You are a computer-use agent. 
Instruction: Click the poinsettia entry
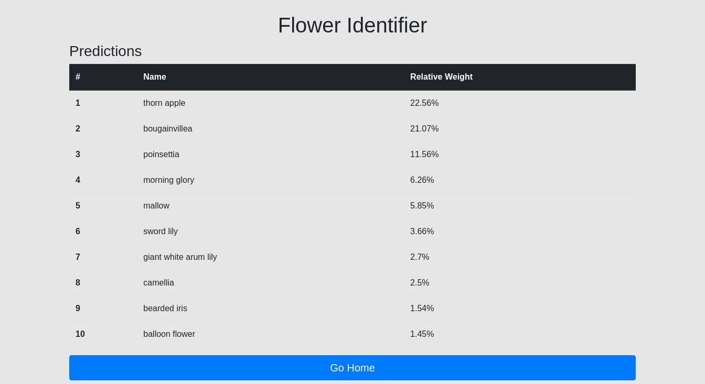(161, 155)
